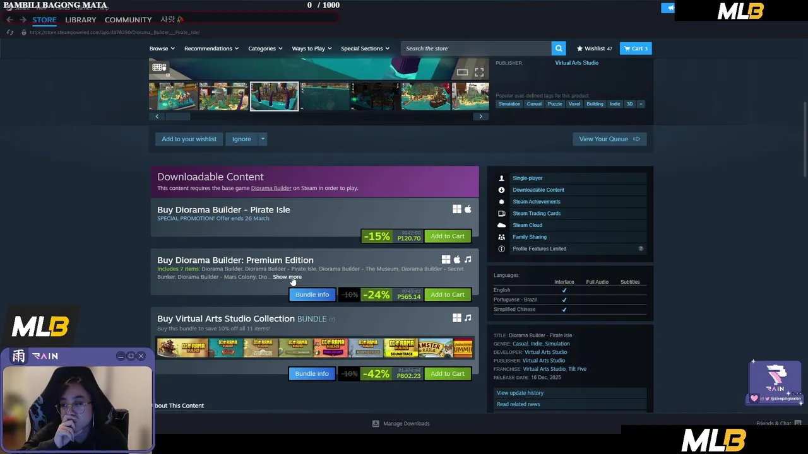Open the Wishlist star link
The width and height of the screenshot is (808, 454).
coord(594,49)
